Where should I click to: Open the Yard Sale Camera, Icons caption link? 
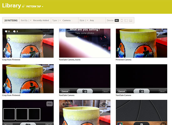[70, 60]
